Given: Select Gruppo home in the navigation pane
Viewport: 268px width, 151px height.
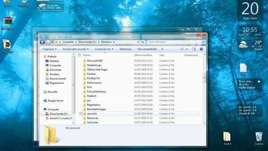Looking at the screenshot, I should click(x=55, y=101).
